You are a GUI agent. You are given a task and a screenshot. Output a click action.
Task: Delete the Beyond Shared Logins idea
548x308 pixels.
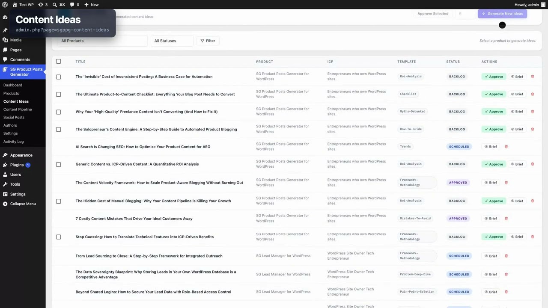point(506,292)
